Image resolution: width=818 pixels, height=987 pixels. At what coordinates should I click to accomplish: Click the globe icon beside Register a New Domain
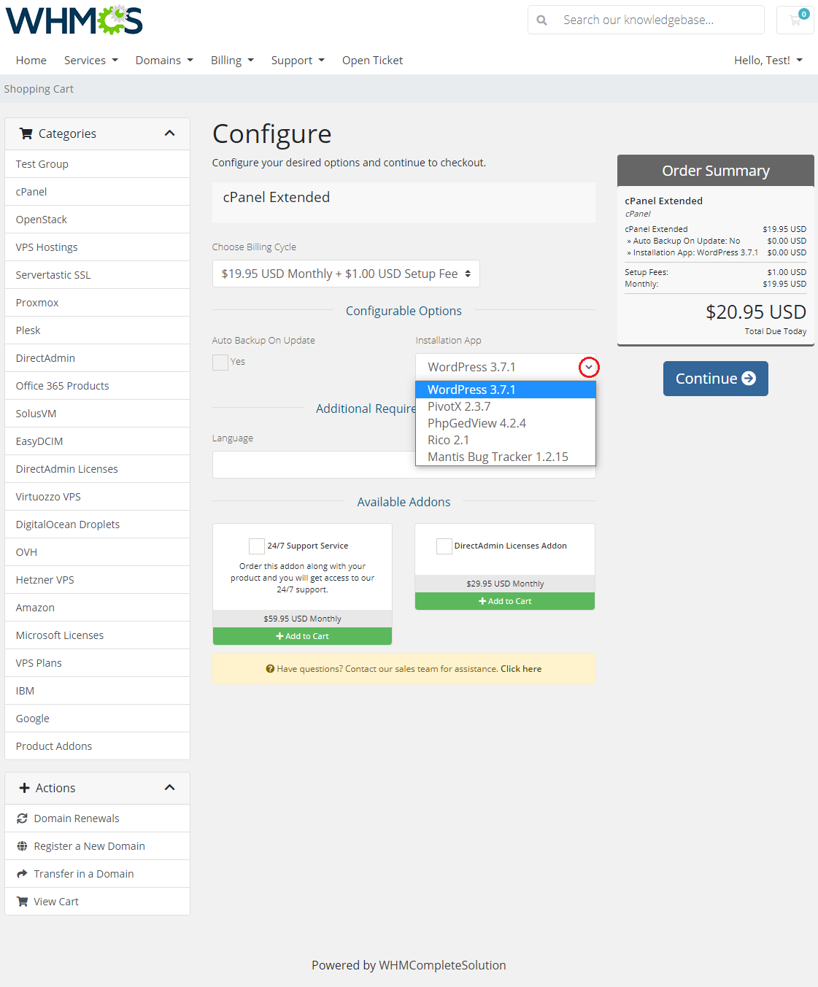click(23, 846)
